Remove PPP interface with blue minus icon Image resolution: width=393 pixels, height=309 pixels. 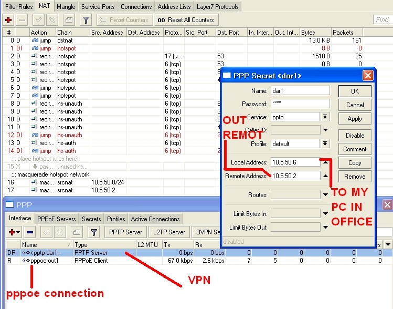click(30, 232)
